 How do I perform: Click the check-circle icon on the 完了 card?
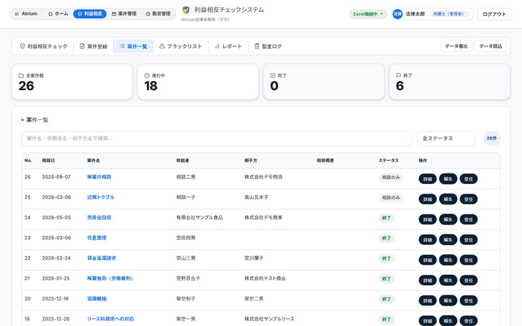[x=273, y=76]
